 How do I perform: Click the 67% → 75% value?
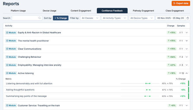coord(167,90)
